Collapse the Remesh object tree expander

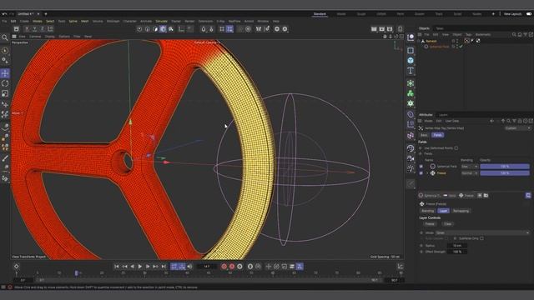coord(419,41)
